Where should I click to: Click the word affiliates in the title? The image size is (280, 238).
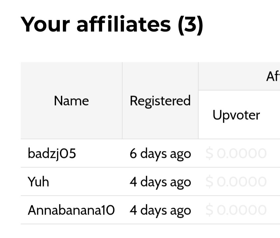124,24
